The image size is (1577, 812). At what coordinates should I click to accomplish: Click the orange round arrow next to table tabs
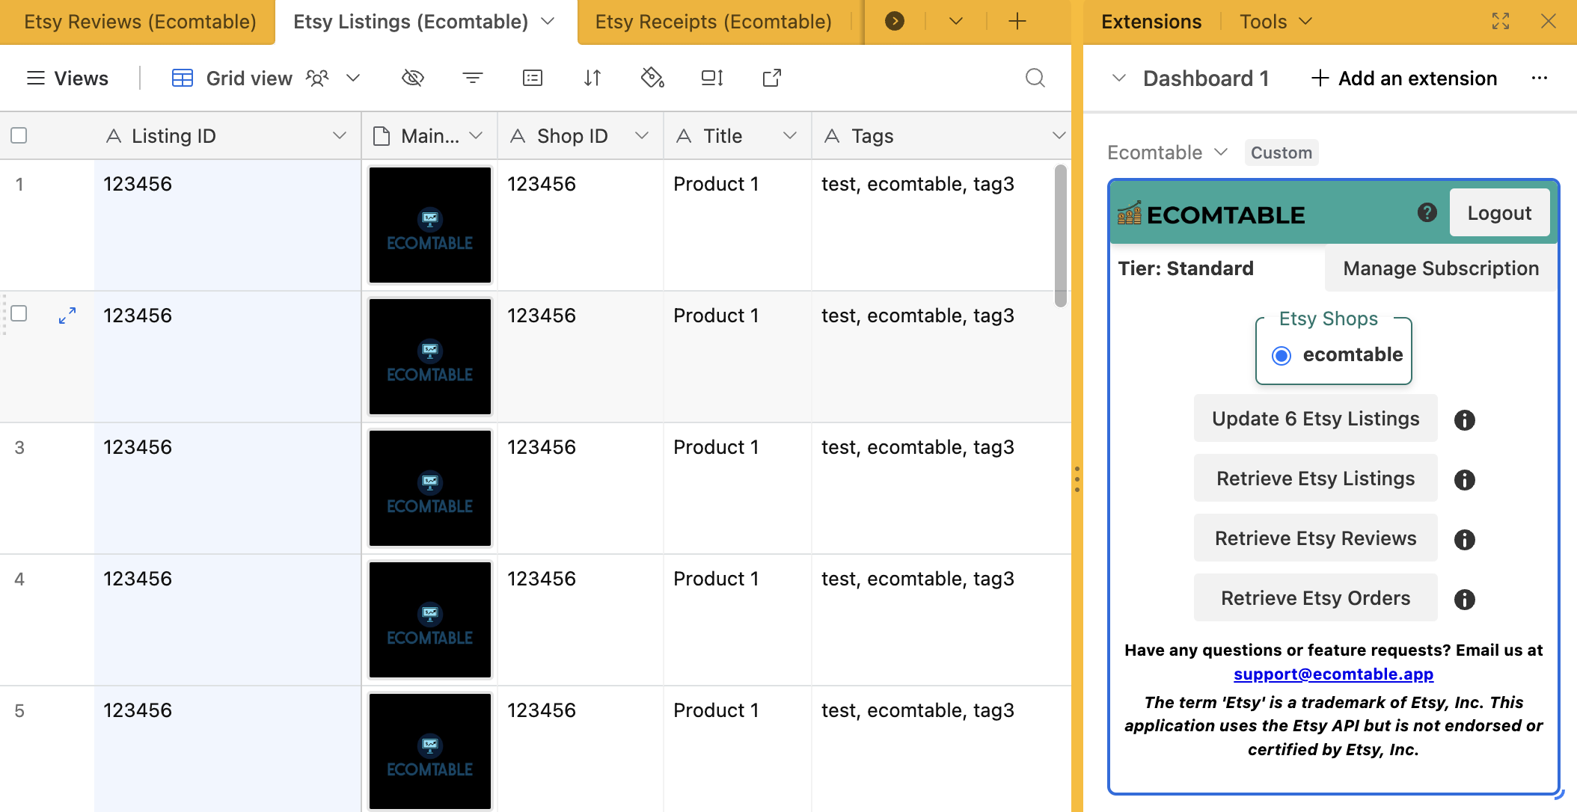coord(895,21)
